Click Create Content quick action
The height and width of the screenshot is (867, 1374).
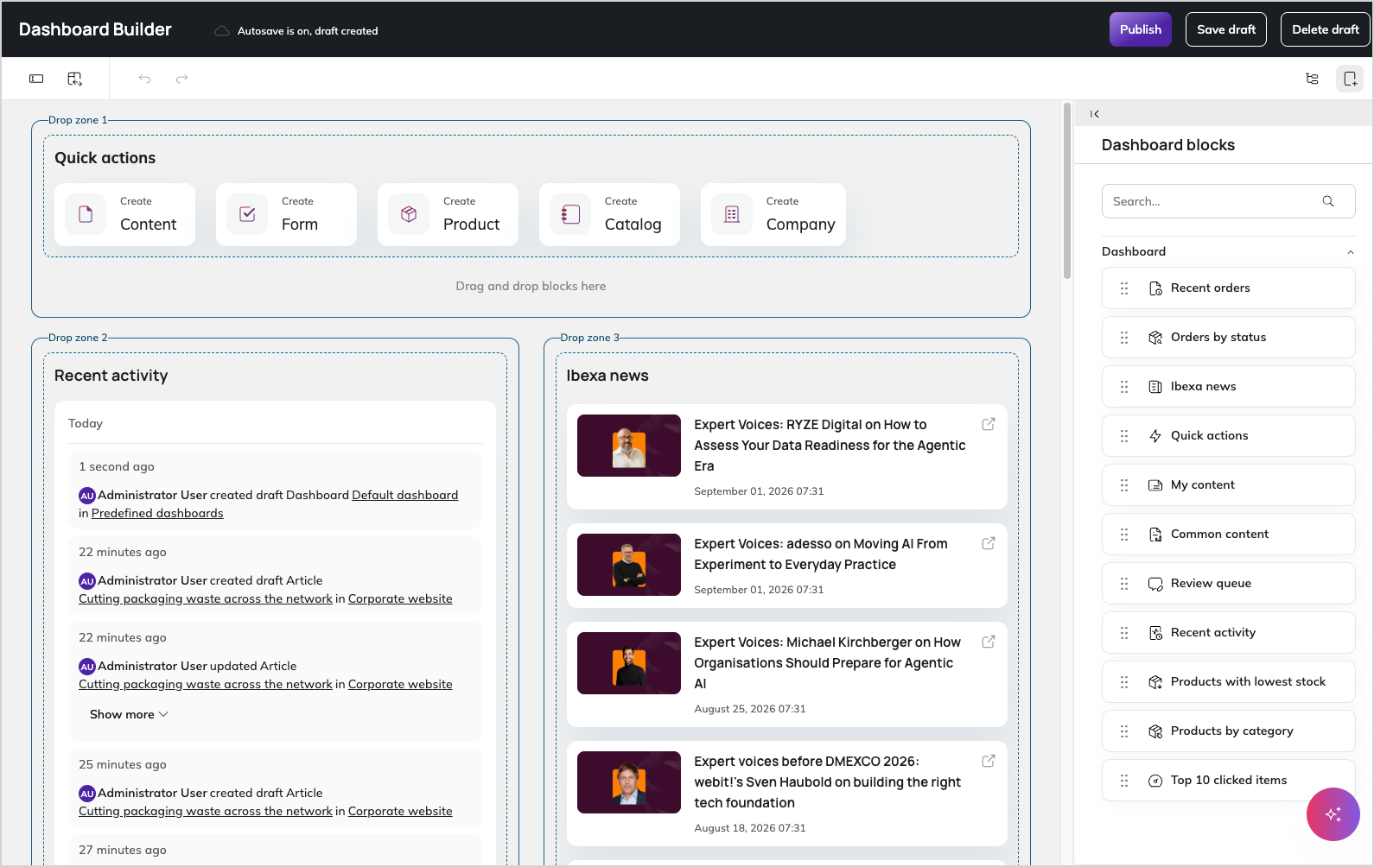click(124, 214)
